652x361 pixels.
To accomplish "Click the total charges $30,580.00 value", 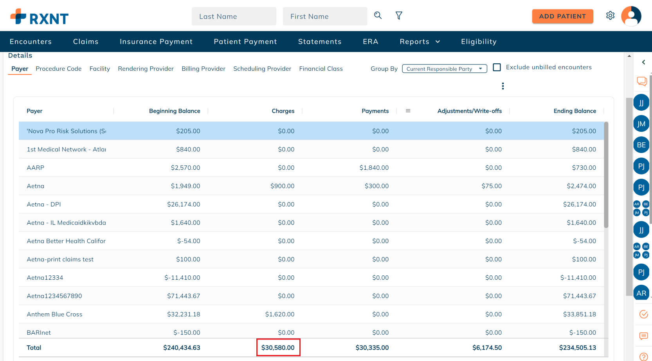I will tap(278, 348).
